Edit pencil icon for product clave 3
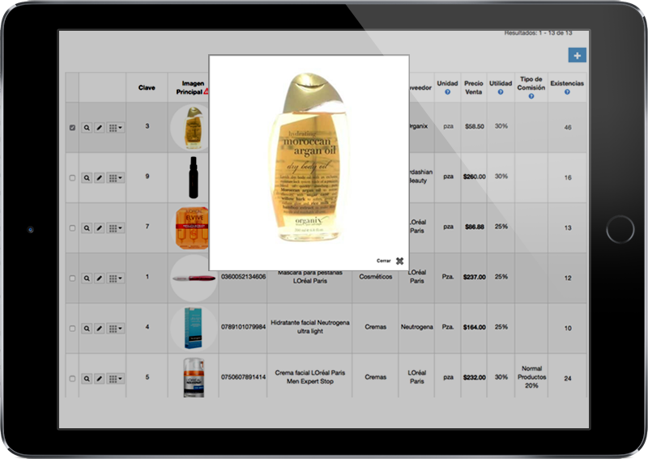 click(99, 128)
